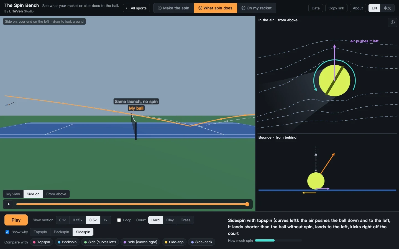Screen dimensions: 399x249
Task: Choose the Hard court surface
Action: [x=155, y=220]
